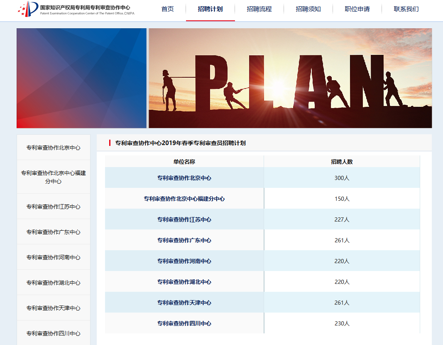Select 专利审查协作北京中心 in the sidebar
This screenshot has height=345, width=443.
point(54,148)
